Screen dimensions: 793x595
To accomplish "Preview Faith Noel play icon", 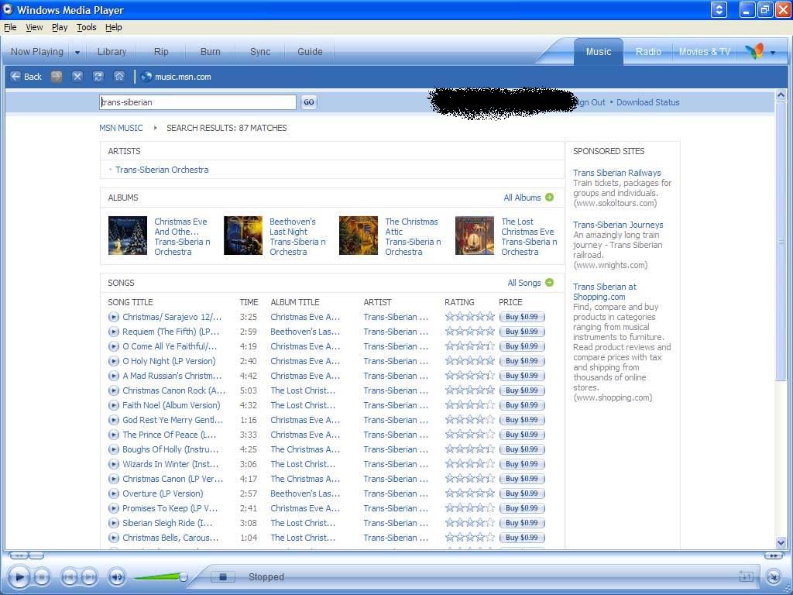I will 113,404.
